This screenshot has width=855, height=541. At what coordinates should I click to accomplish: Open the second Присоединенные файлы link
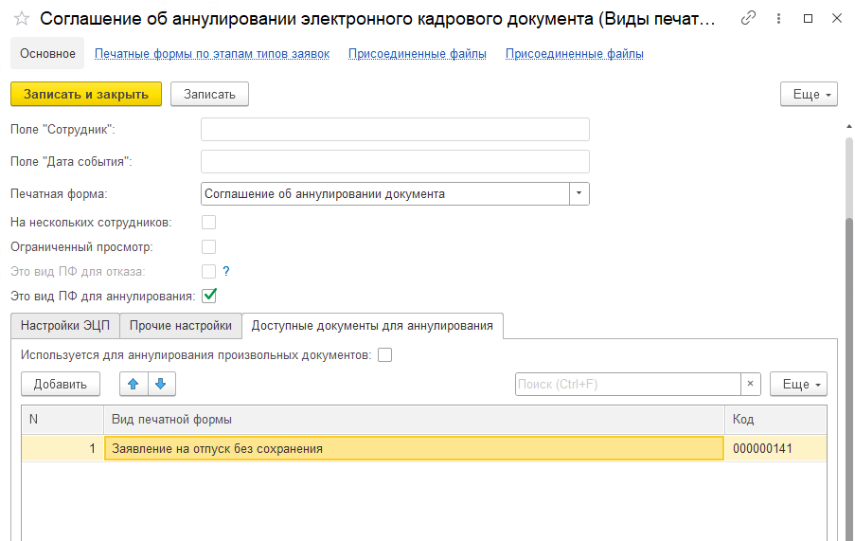[x=574, y=54]
